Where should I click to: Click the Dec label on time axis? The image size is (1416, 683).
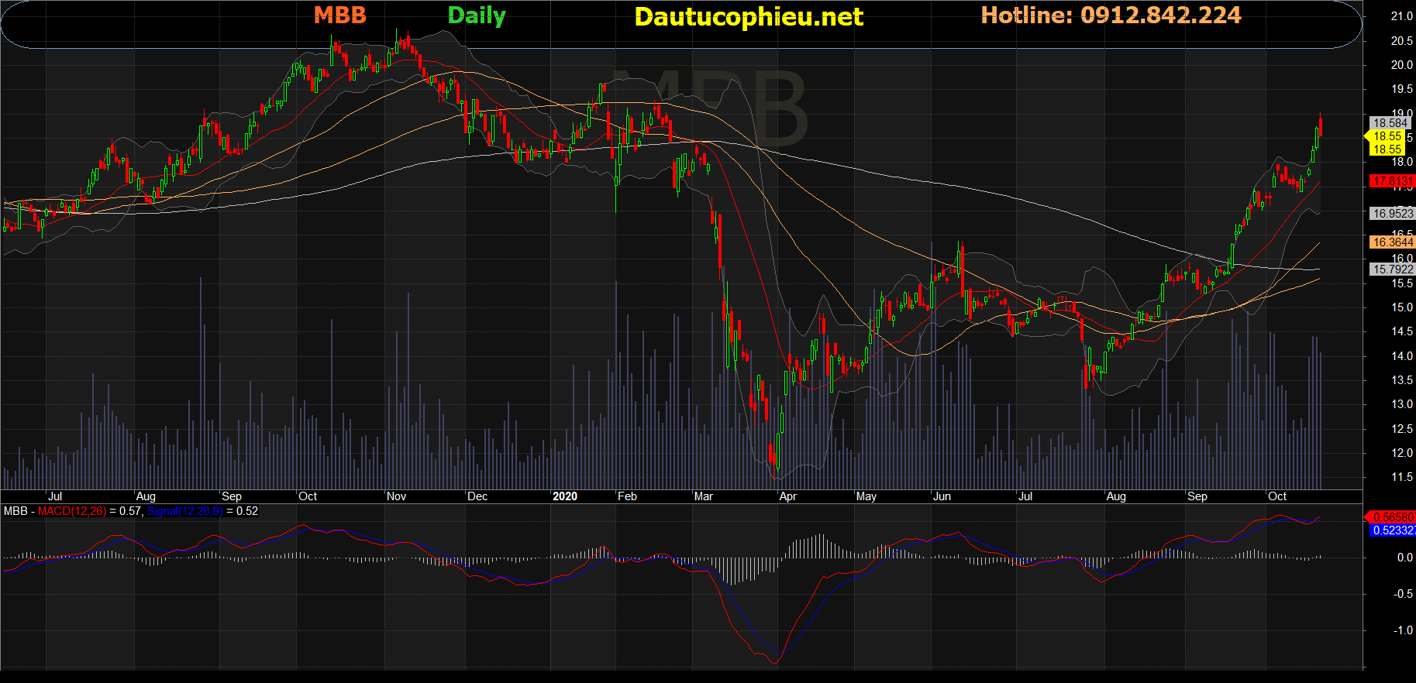pos(477,496)
